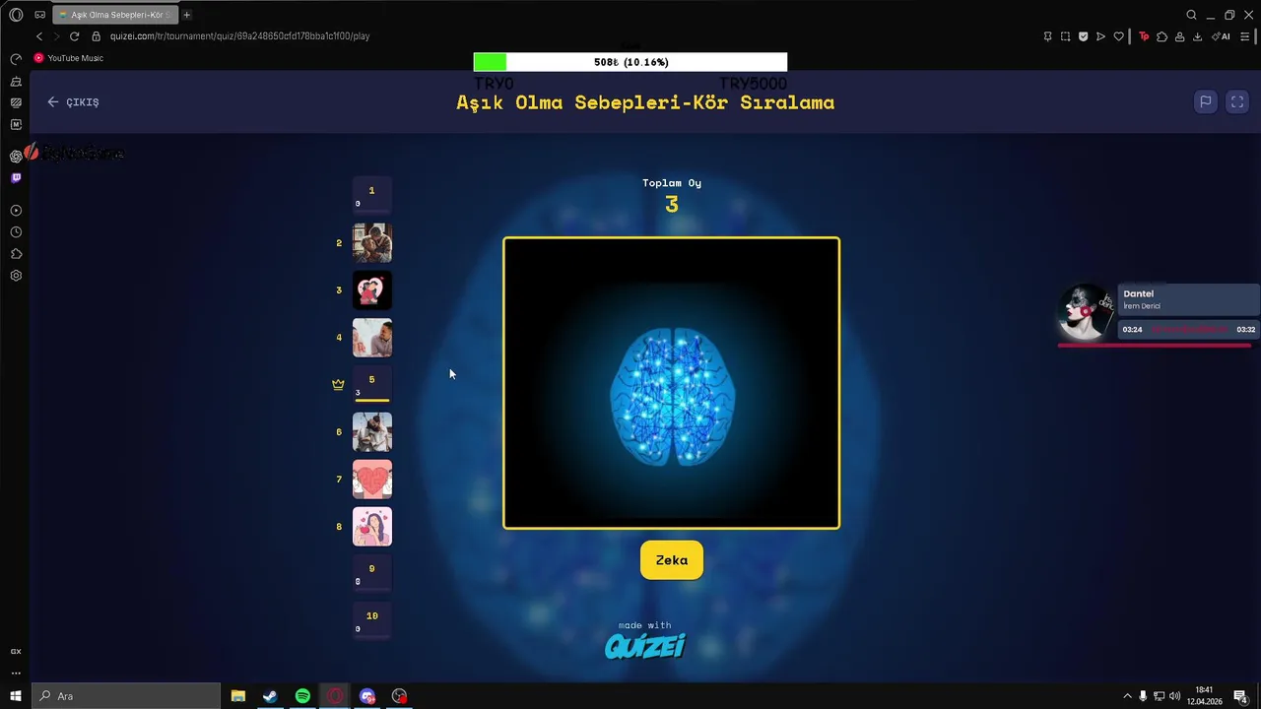Screen dimensions: 1261x709
Task: Open the extensions cube in toolbar
Action: click(x=1161, y=36)
